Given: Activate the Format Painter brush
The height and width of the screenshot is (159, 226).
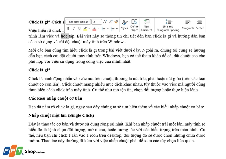Looking at the screenshot, I should coord(116,22).
